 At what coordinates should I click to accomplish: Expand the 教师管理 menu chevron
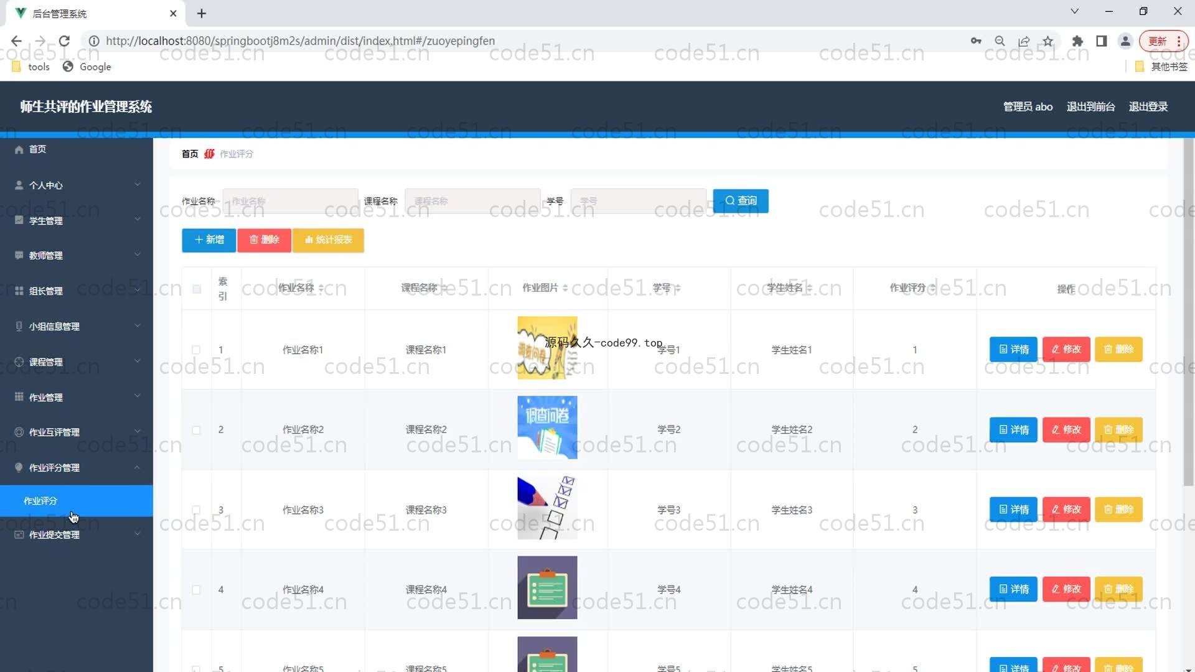(x=137, y=254)
